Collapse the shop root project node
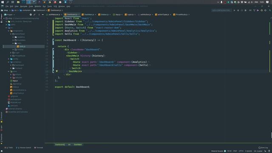 coord(4,18)
